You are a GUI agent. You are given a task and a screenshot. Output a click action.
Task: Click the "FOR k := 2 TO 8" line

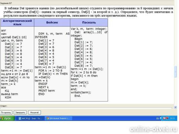click(x=50, y=71)
